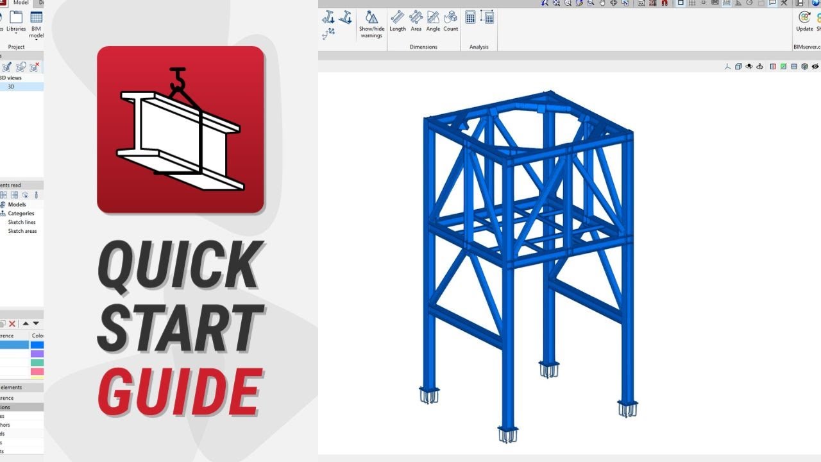The image size is (821, 462).
Task: Click the blue colour swatch
Action: click(37, 345)
